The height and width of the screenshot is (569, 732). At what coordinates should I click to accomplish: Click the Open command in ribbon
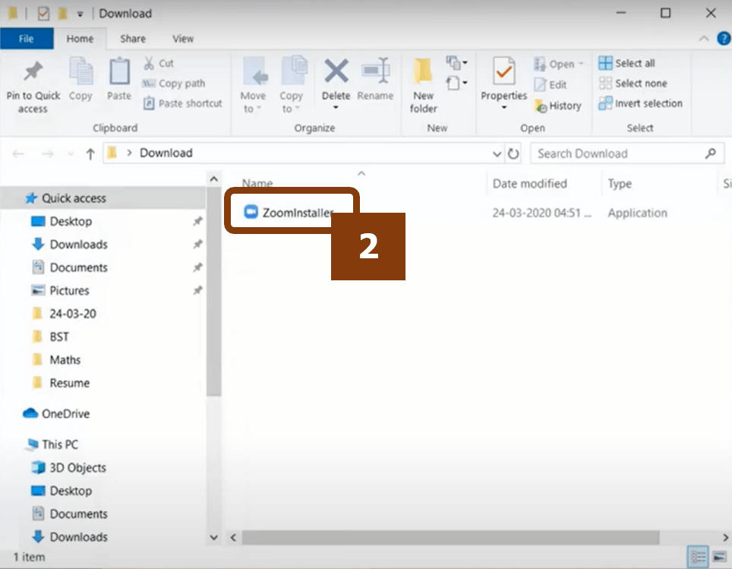point(558,64)
